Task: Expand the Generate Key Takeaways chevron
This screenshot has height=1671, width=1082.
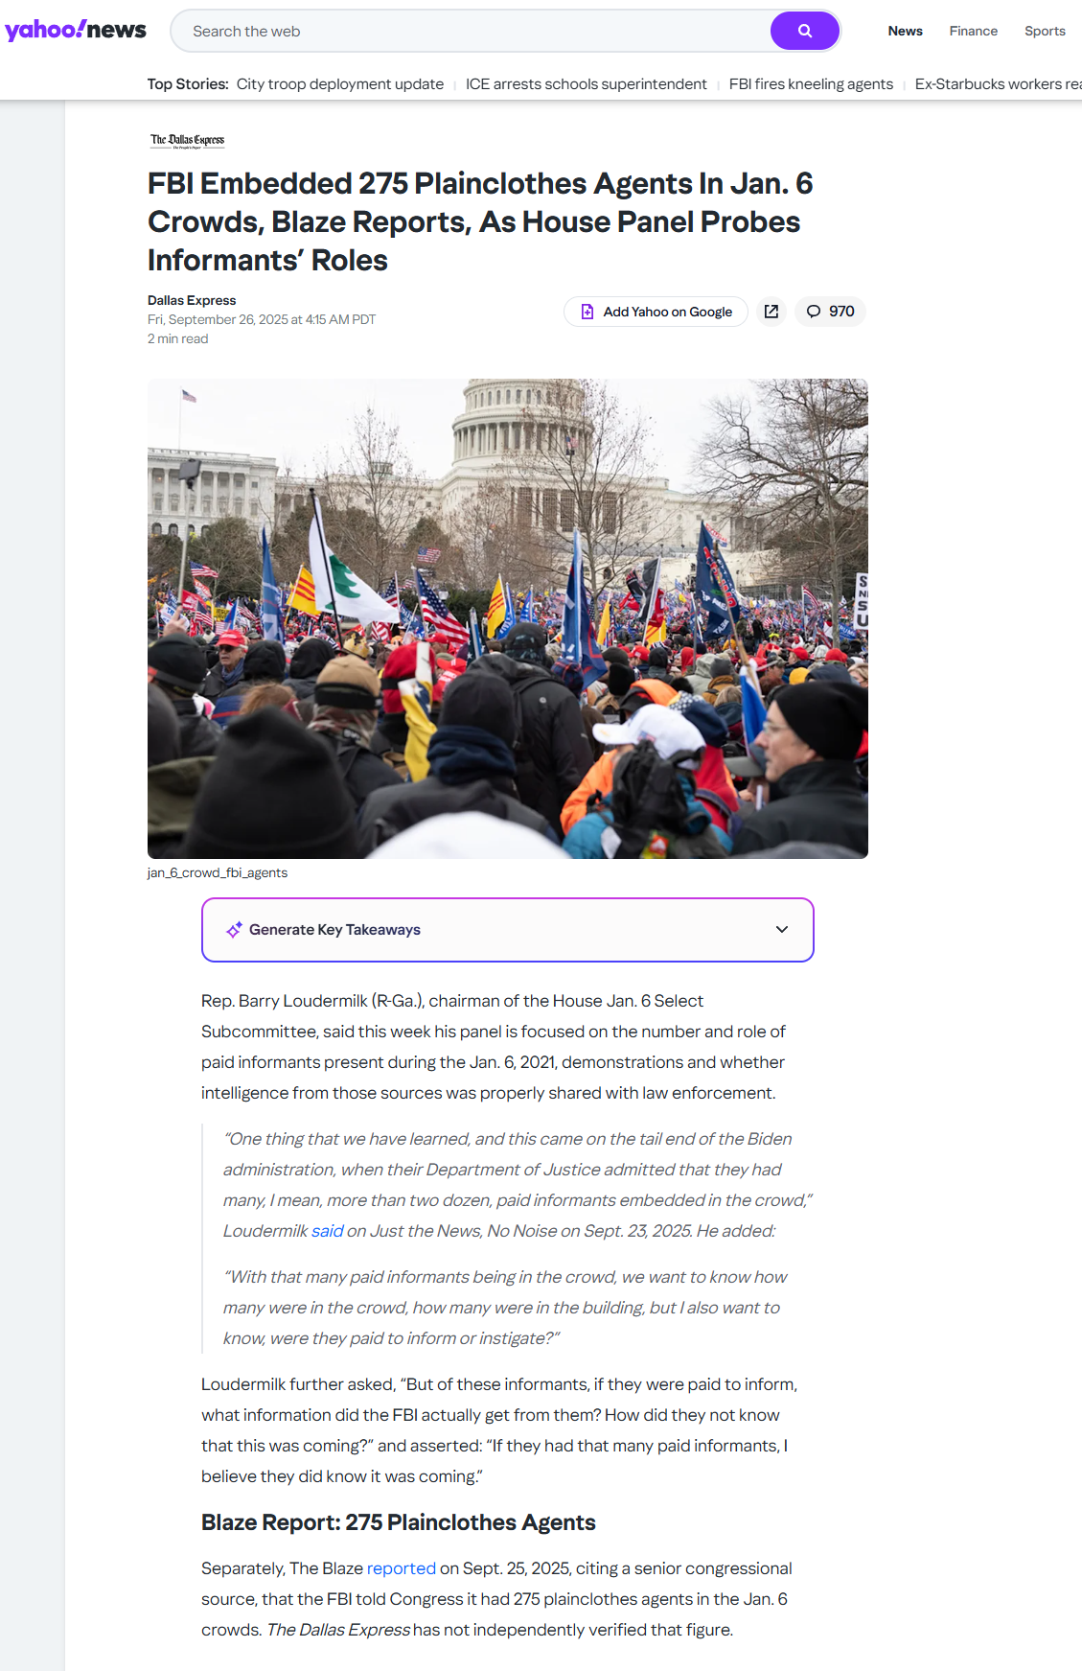Action: 782,929
